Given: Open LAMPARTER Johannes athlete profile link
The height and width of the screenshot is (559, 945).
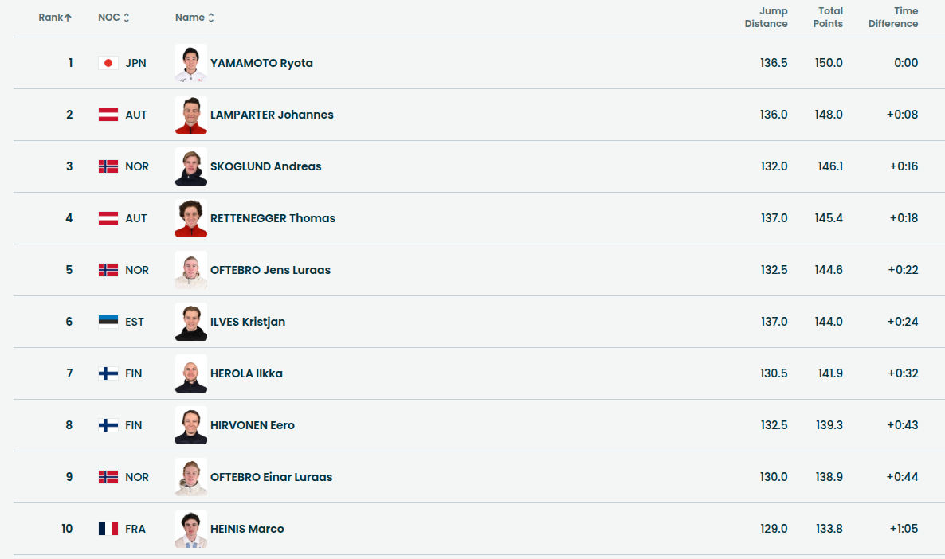Looking at the screenshot, I should click(272, 115).
